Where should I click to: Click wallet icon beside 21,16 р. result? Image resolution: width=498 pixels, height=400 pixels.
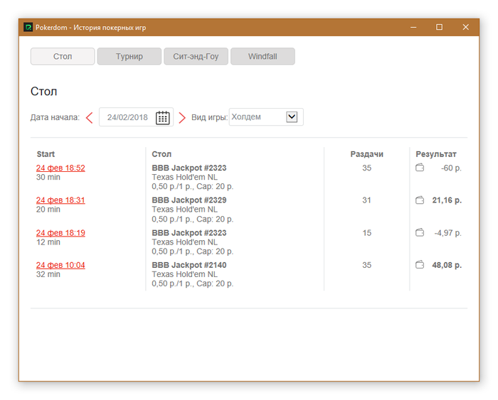(420, 200)
